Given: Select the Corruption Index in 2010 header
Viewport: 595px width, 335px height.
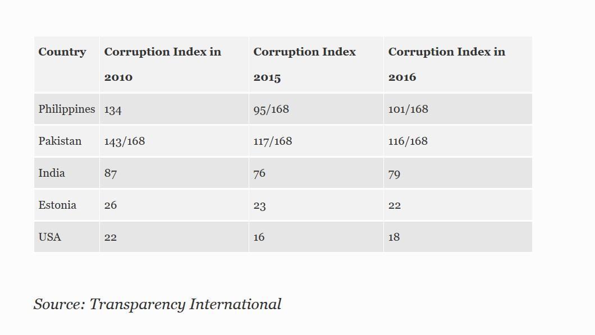Looking at the screenshot, I should click(162, 64).
